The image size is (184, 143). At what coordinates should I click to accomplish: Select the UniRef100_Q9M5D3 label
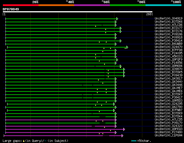(168, 101)
